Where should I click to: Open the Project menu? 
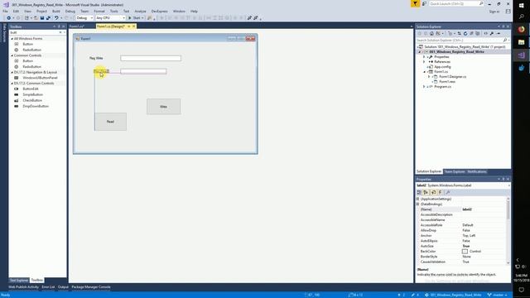coord(41,11)
